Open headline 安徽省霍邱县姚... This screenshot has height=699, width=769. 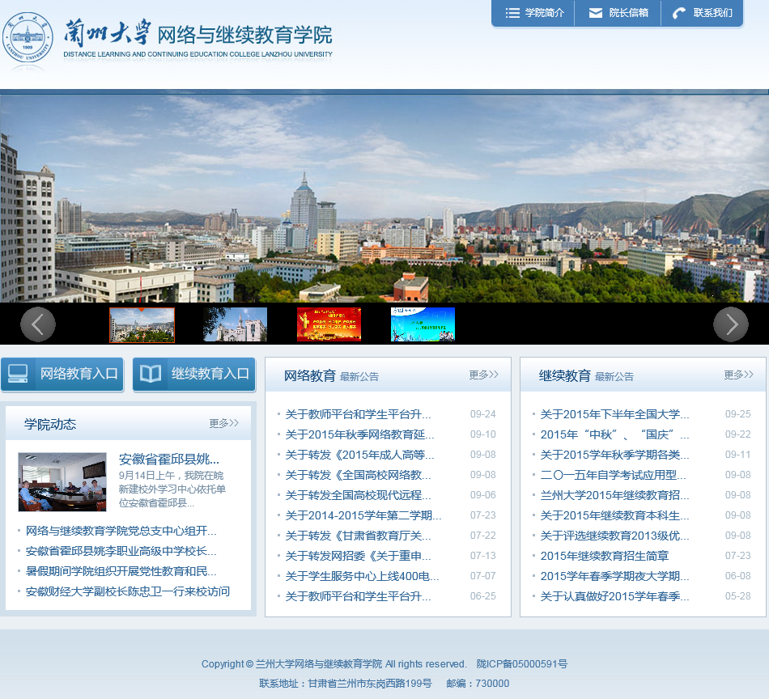point(168,460)
